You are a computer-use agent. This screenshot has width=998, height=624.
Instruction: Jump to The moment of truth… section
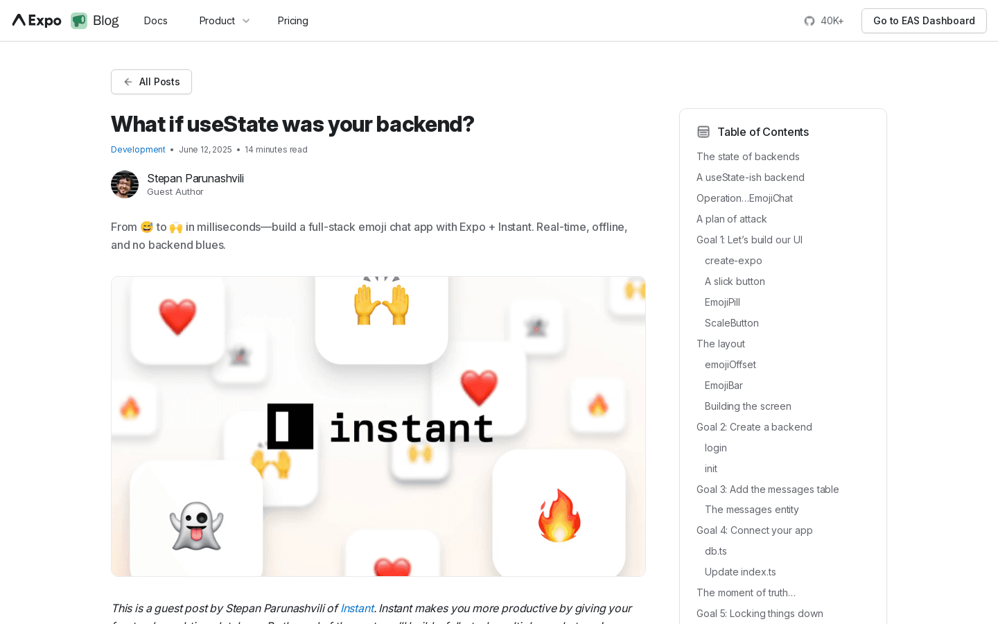click(746, 593)
